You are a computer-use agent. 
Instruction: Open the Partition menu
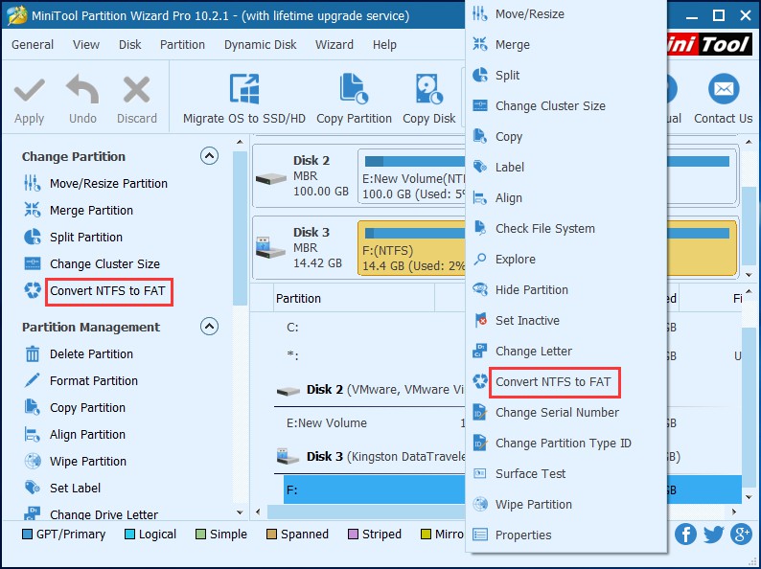(182, 45)
